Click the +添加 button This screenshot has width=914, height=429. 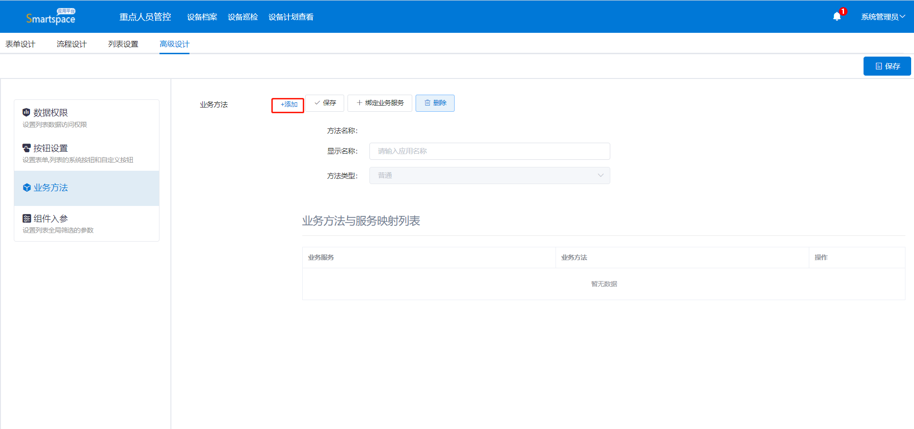[288, 105]
